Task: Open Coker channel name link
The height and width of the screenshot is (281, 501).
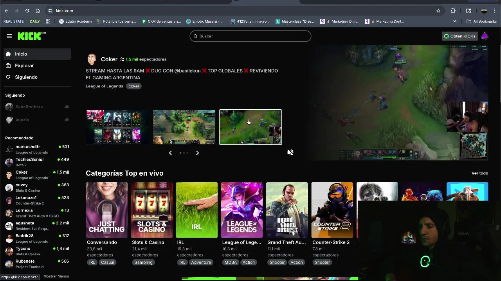Action: (x=109, y=59)
